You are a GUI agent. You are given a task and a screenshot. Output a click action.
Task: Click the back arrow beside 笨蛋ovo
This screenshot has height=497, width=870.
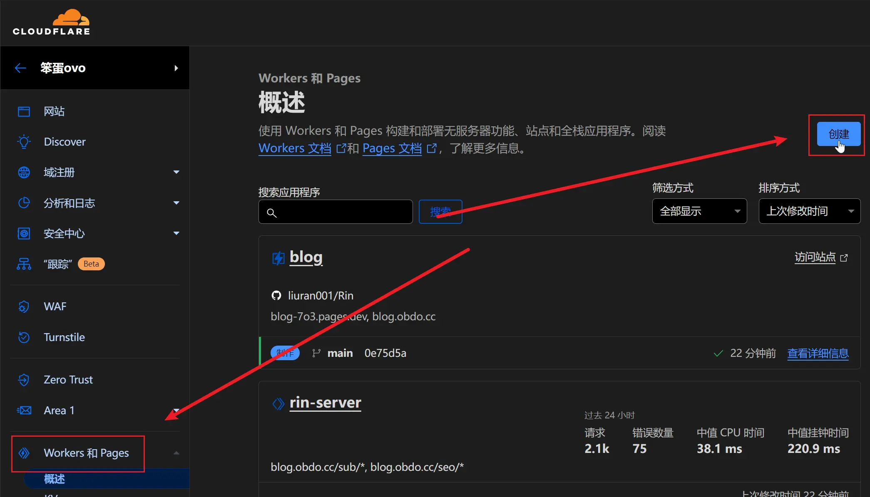click(x=20, y=68)
